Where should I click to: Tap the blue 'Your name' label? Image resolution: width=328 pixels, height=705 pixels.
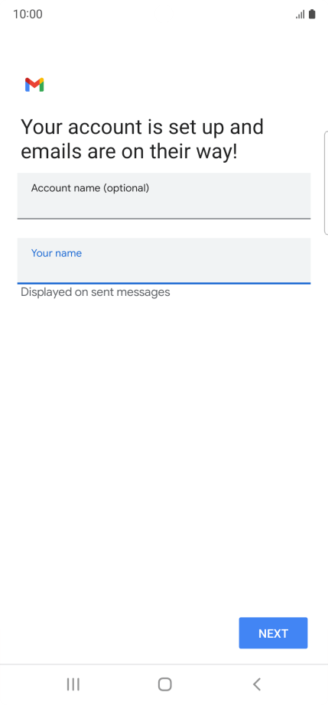(56, 253)
